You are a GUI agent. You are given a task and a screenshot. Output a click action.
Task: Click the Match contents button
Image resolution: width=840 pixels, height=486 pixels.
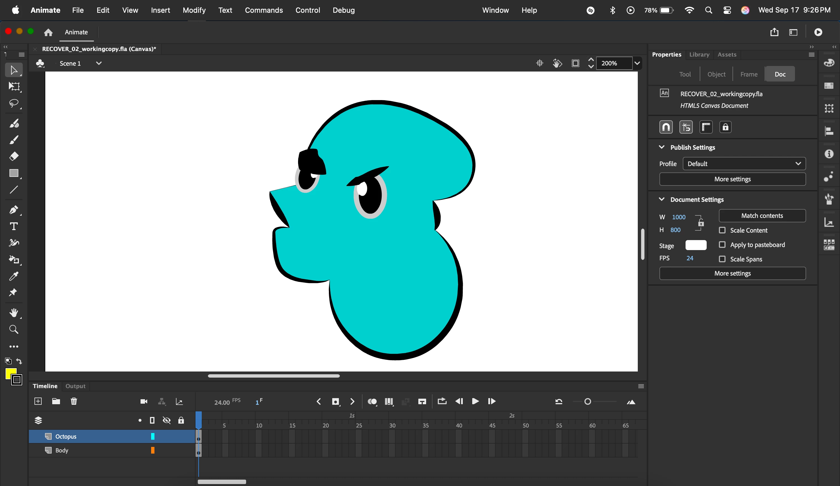tap(762, 216)
